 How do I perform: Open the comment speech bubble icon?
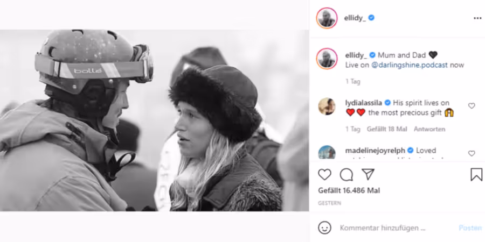346,175
